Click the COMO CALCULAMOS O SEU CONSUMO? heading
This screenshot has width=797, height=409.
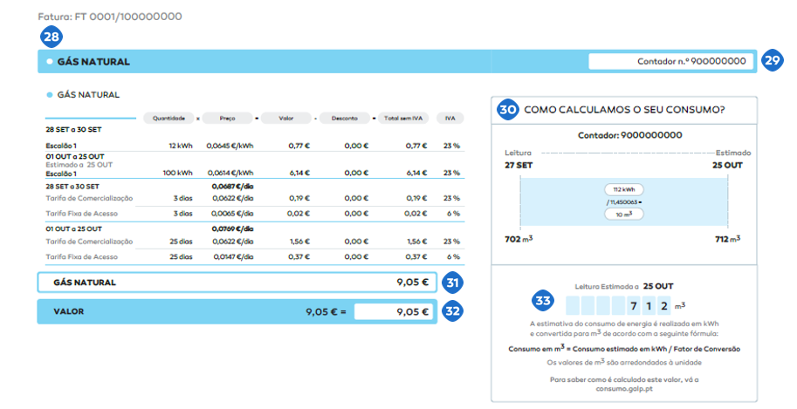(x=624, y=110)
